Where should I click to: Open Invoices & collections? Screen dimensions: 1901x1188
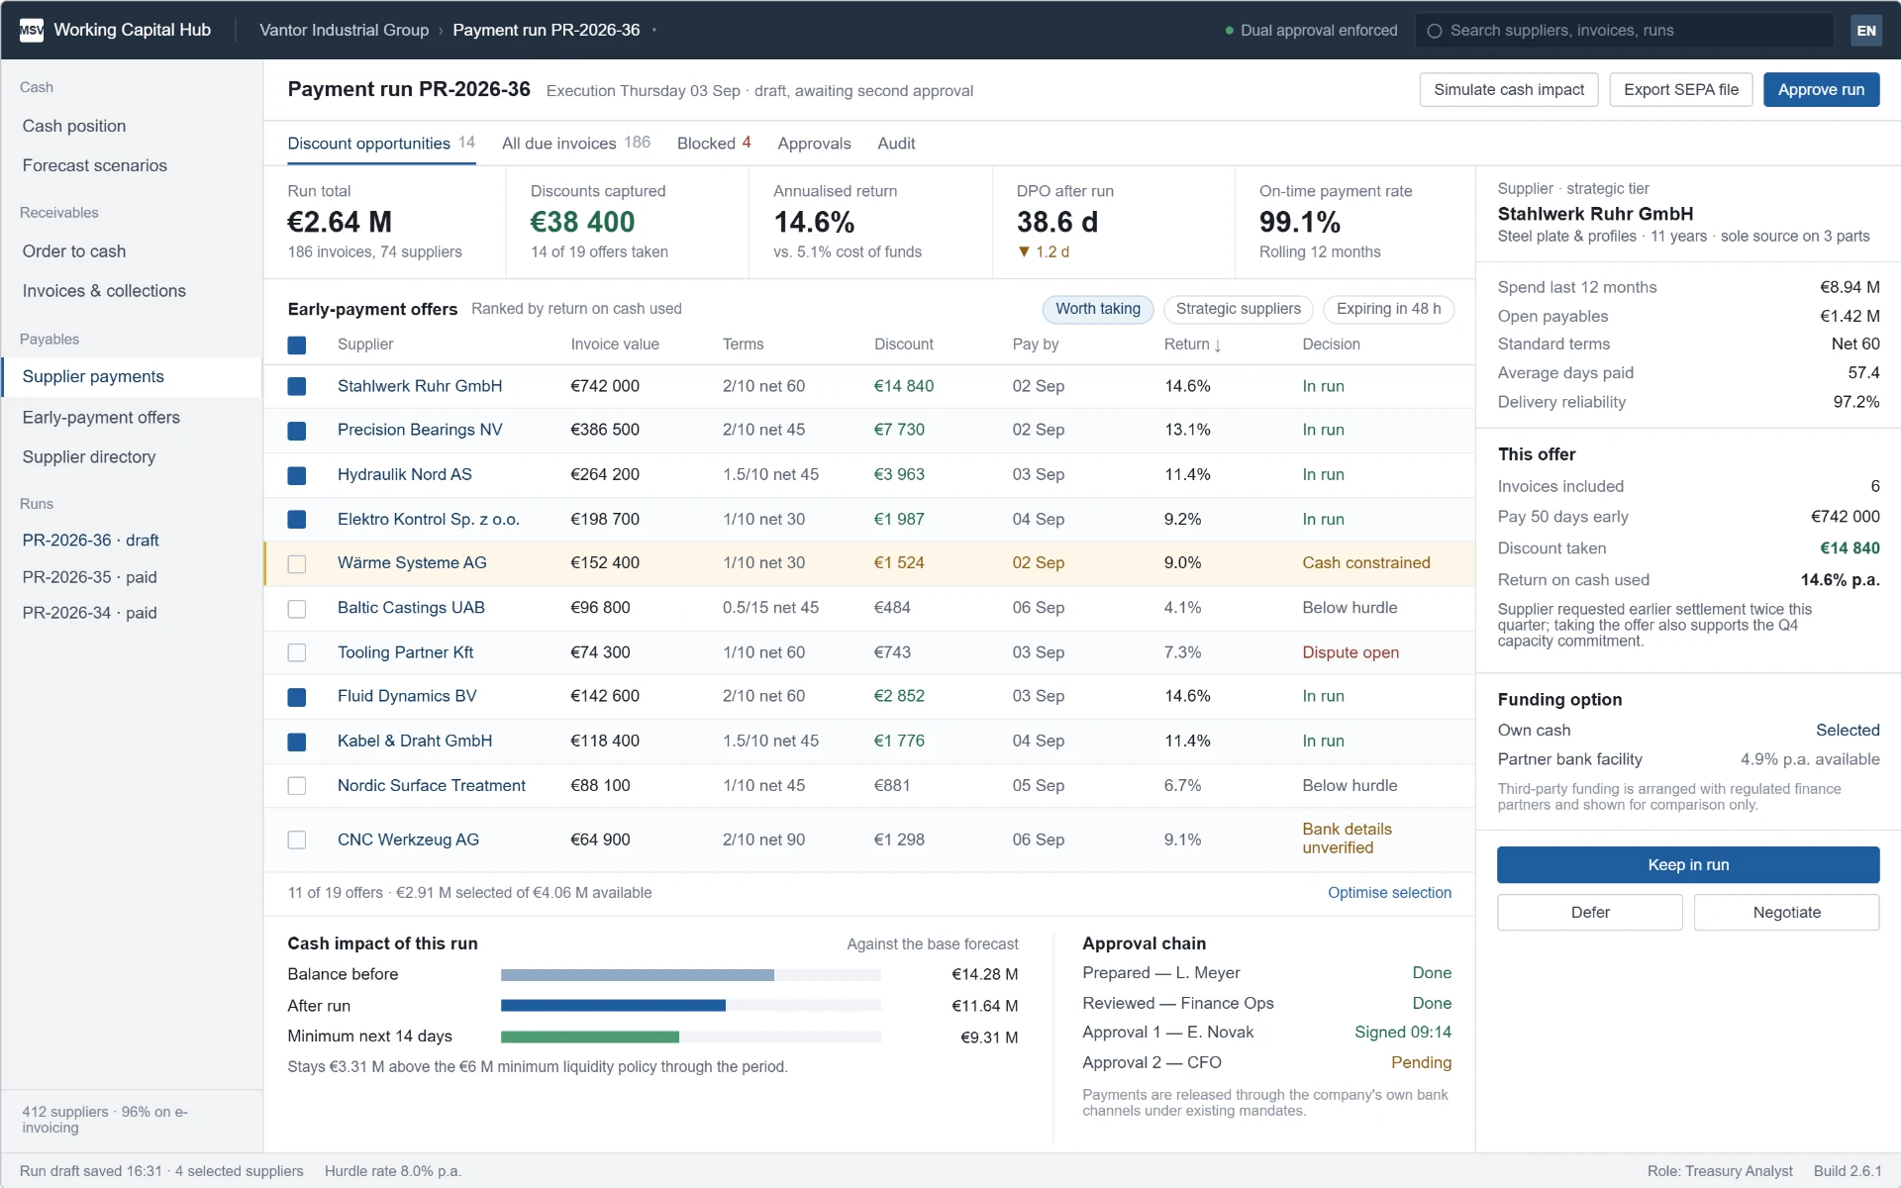click(133, 291)
